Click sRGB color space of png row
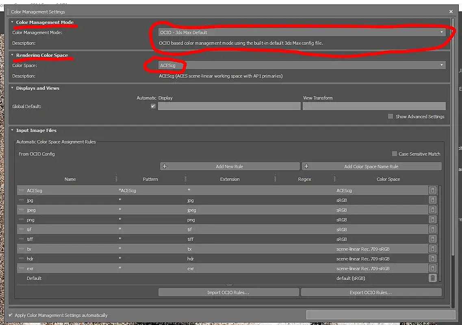 [341, 219]
